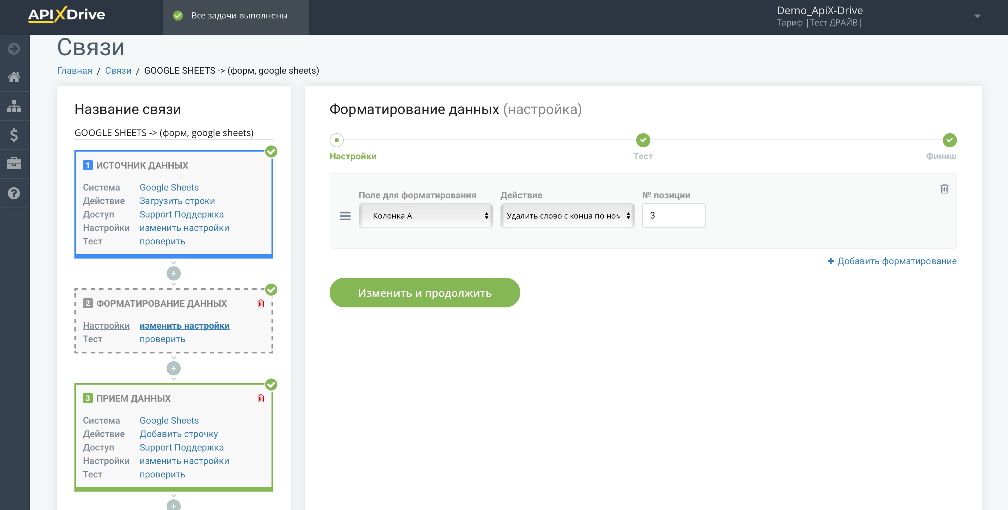1008x510 pixels.
Task: Click Все задачи выполнены status
Action: click(239, 16)
